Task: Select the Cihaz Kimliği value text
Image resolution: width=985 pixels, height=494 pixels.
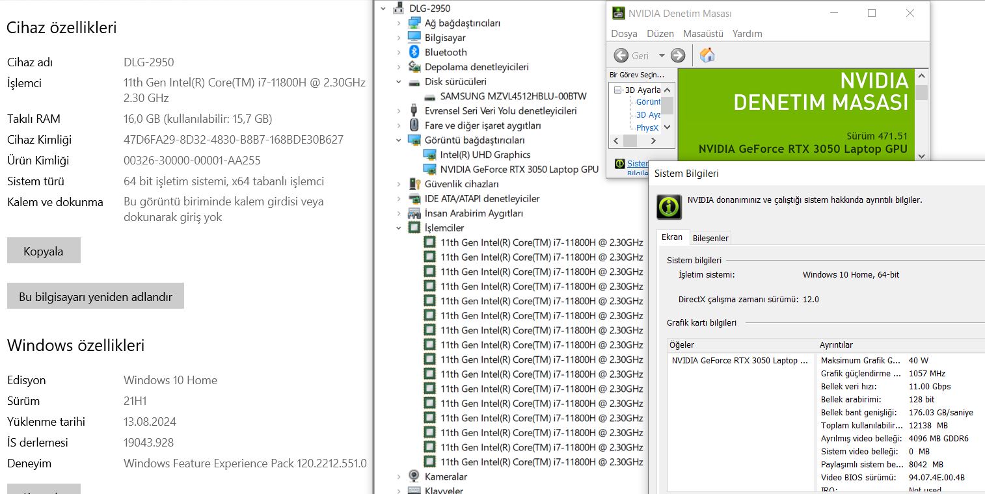Action: click(x=234, y=140)
